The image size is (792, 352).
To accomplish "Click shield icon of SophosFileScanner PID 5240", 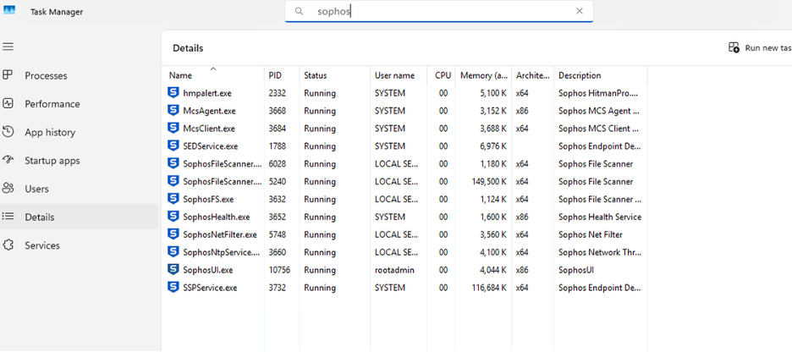I will tap(173, 181).
